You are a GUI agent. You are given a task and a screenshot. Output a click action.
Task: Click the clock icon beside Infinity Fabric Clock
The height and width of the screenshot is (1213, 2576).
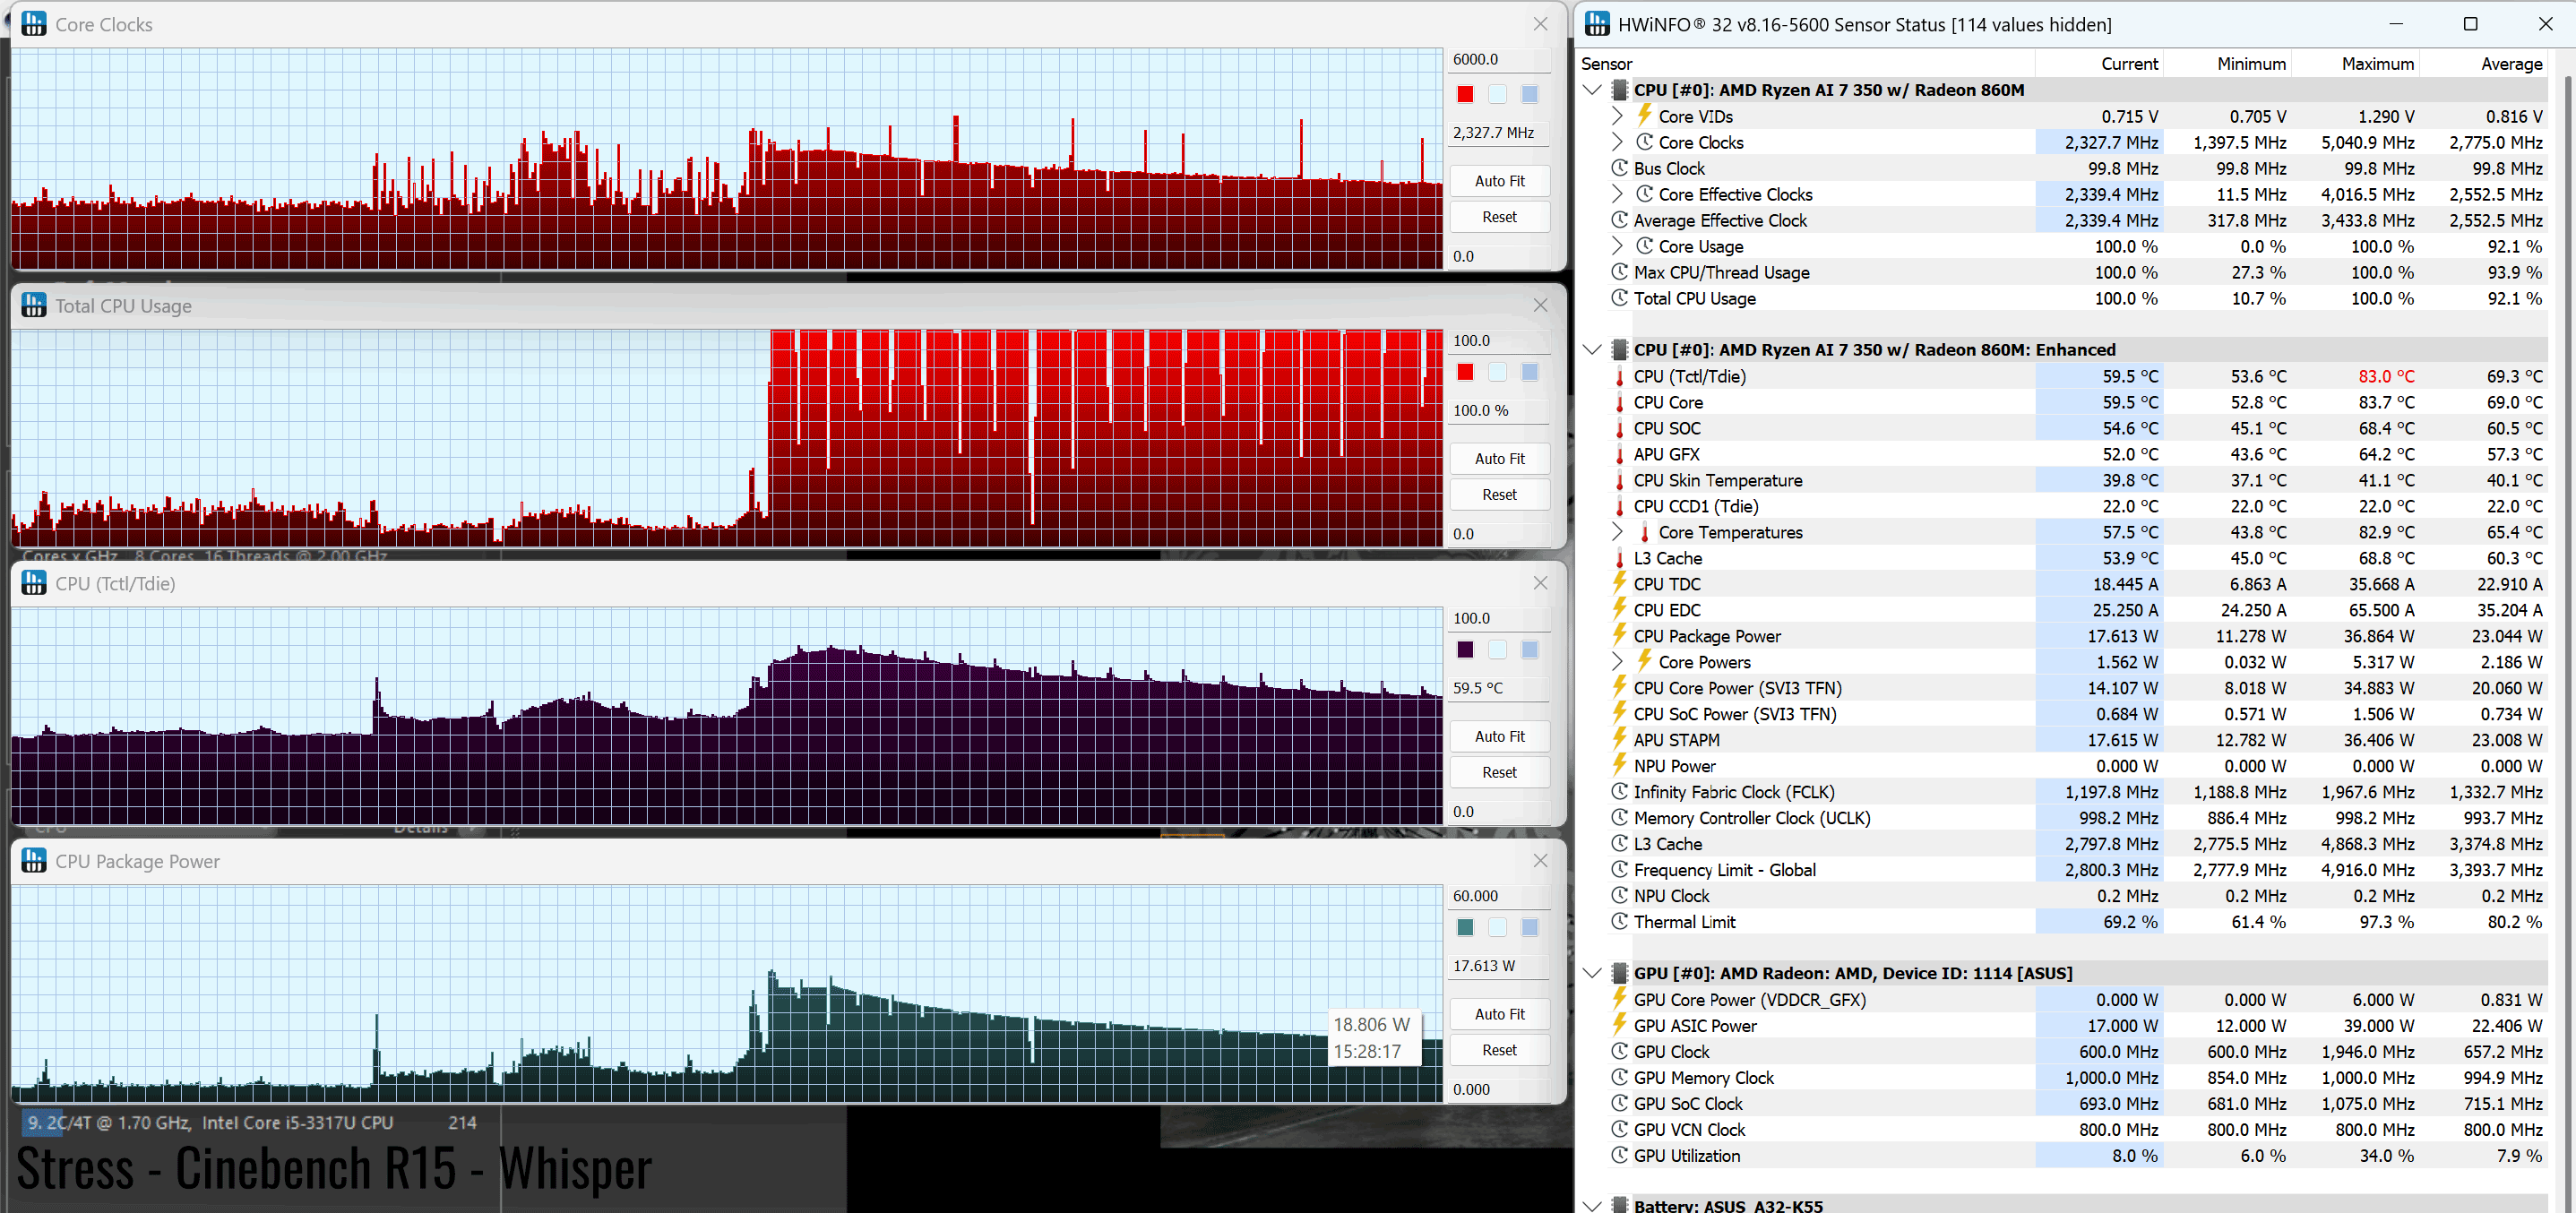pyautogui.click(x=1620, y=791)
